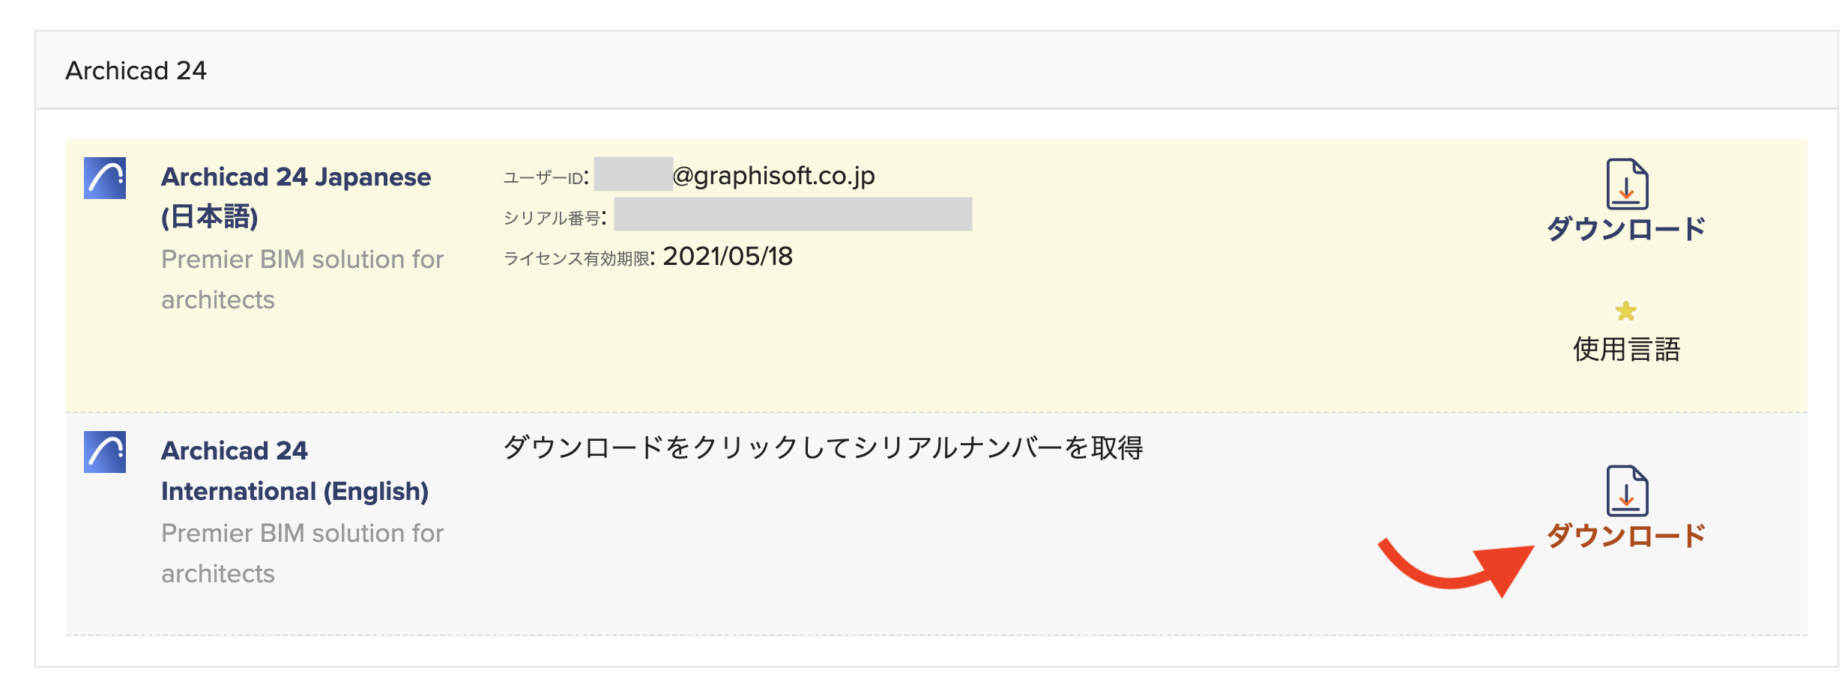
Task: Click download file icon for International English version
Action: tap(1627, 491)
